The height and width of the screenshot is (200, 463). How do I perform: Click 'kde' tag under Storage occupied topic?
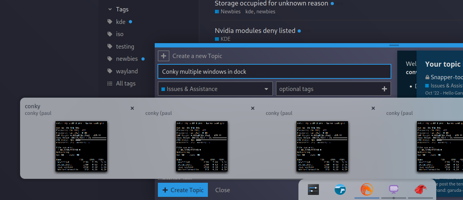pos(250,12)
